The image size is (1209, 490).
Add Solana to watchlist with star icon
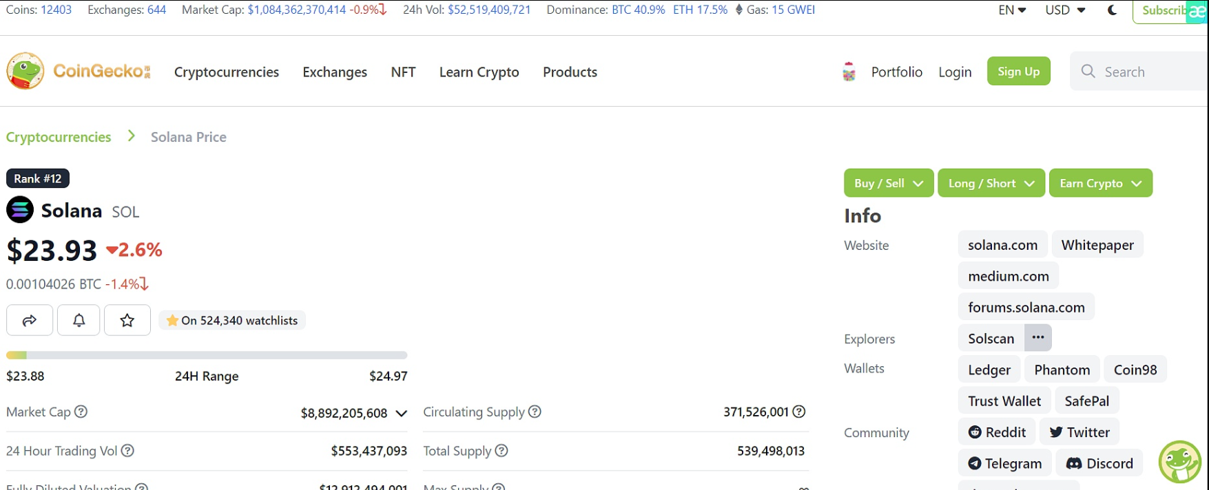127,320
